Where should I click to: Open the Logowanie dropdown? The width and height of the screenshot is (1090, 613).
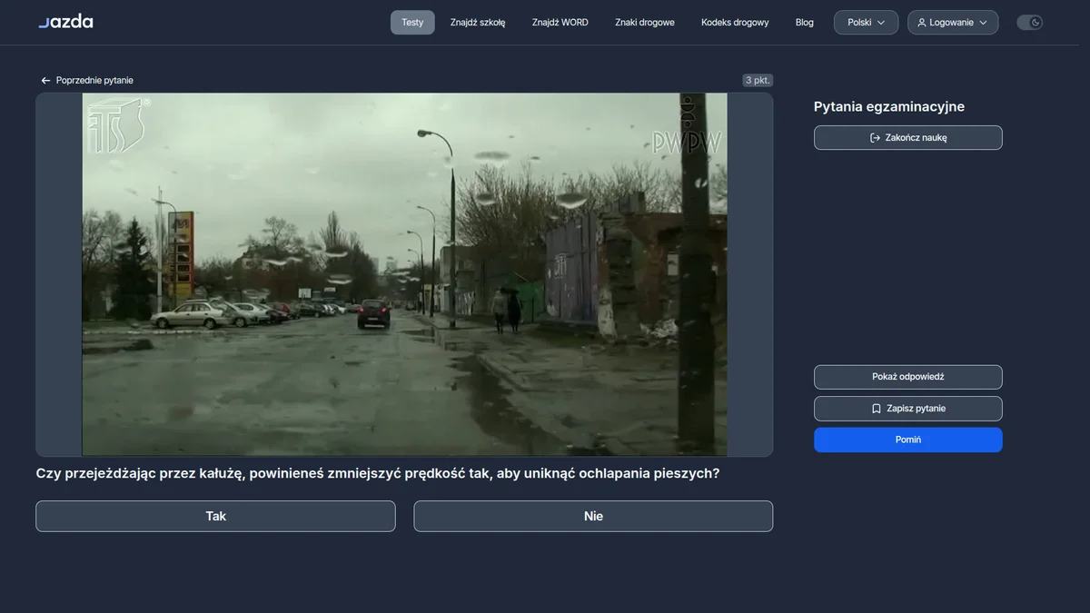953,23
